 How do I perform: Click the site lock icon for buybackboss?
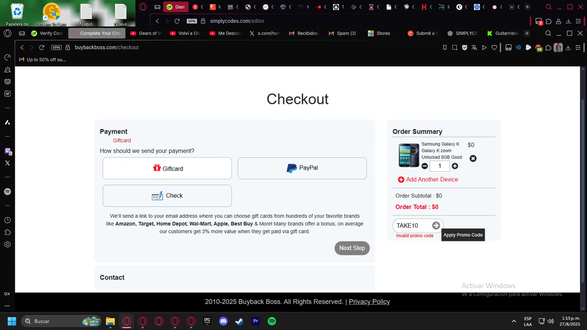coord(67,47)
